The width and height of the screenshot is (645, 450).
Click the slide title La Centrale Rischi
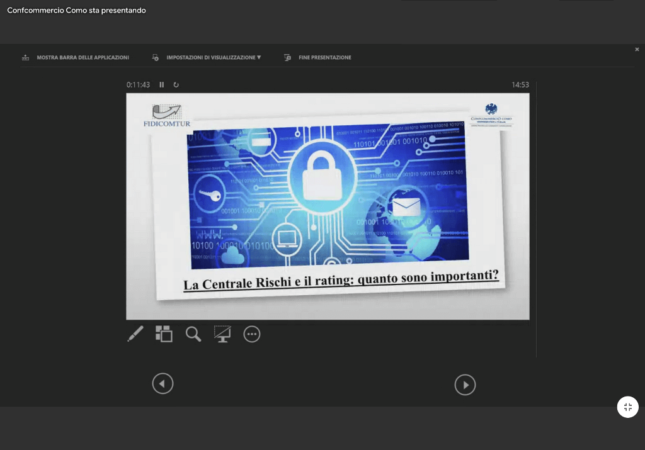point(341,280)
